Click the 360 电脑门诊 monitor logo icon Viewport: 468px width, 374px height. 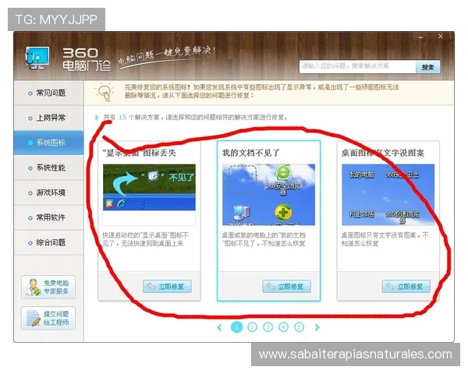coord(37,58)
